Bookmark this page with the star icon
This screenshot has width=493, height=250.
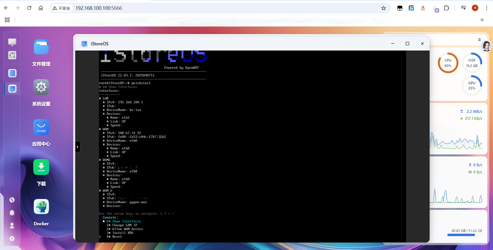[x=383, y=8]
